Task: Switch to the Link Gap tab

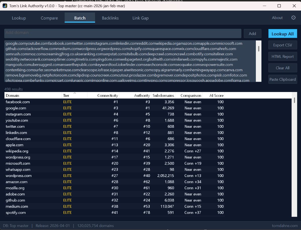Action: coord(140,18)
